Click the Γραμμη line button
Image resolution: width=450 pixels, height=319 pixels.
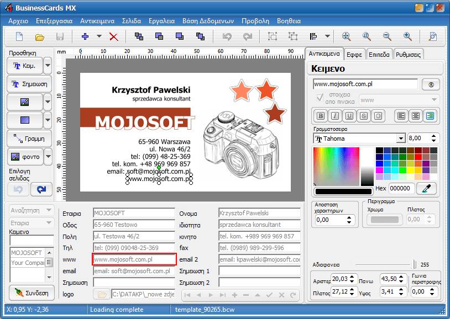coord(29,139)
